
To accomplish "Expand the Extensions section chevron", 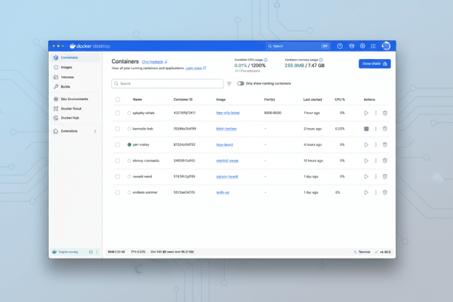I will coord(95,132).
